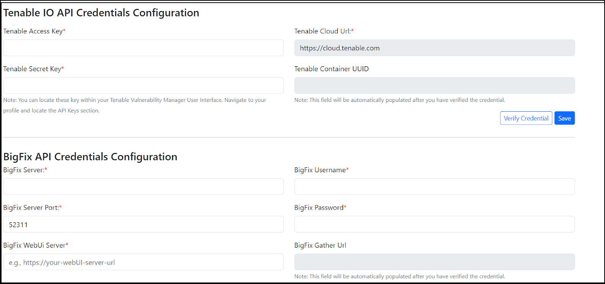Image resolution: width=605 pixels, height=284 pixels.
Task: Click the note below BigFix Gather Url
Action: (x=400, y=276)
